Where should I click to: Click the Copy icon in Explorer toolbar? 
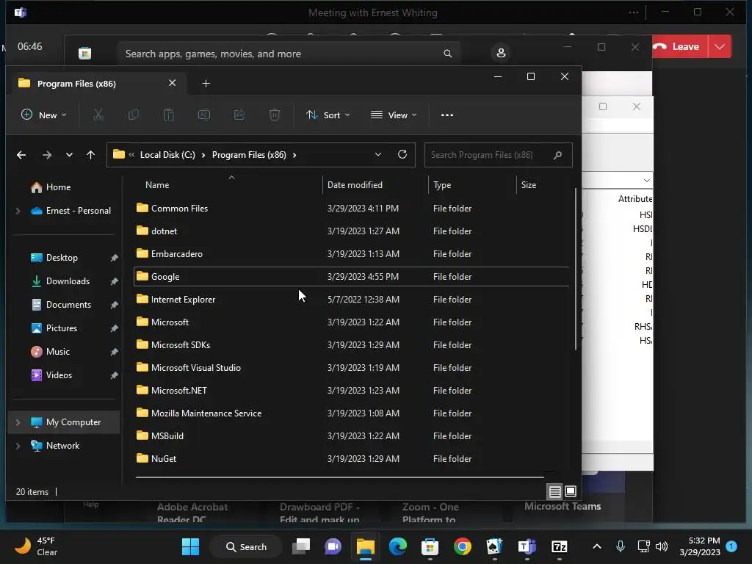134,115
